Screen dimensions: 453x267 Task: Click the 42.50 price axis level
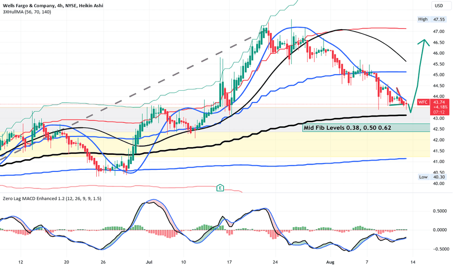pyautogui.click(x=438, y=129)
